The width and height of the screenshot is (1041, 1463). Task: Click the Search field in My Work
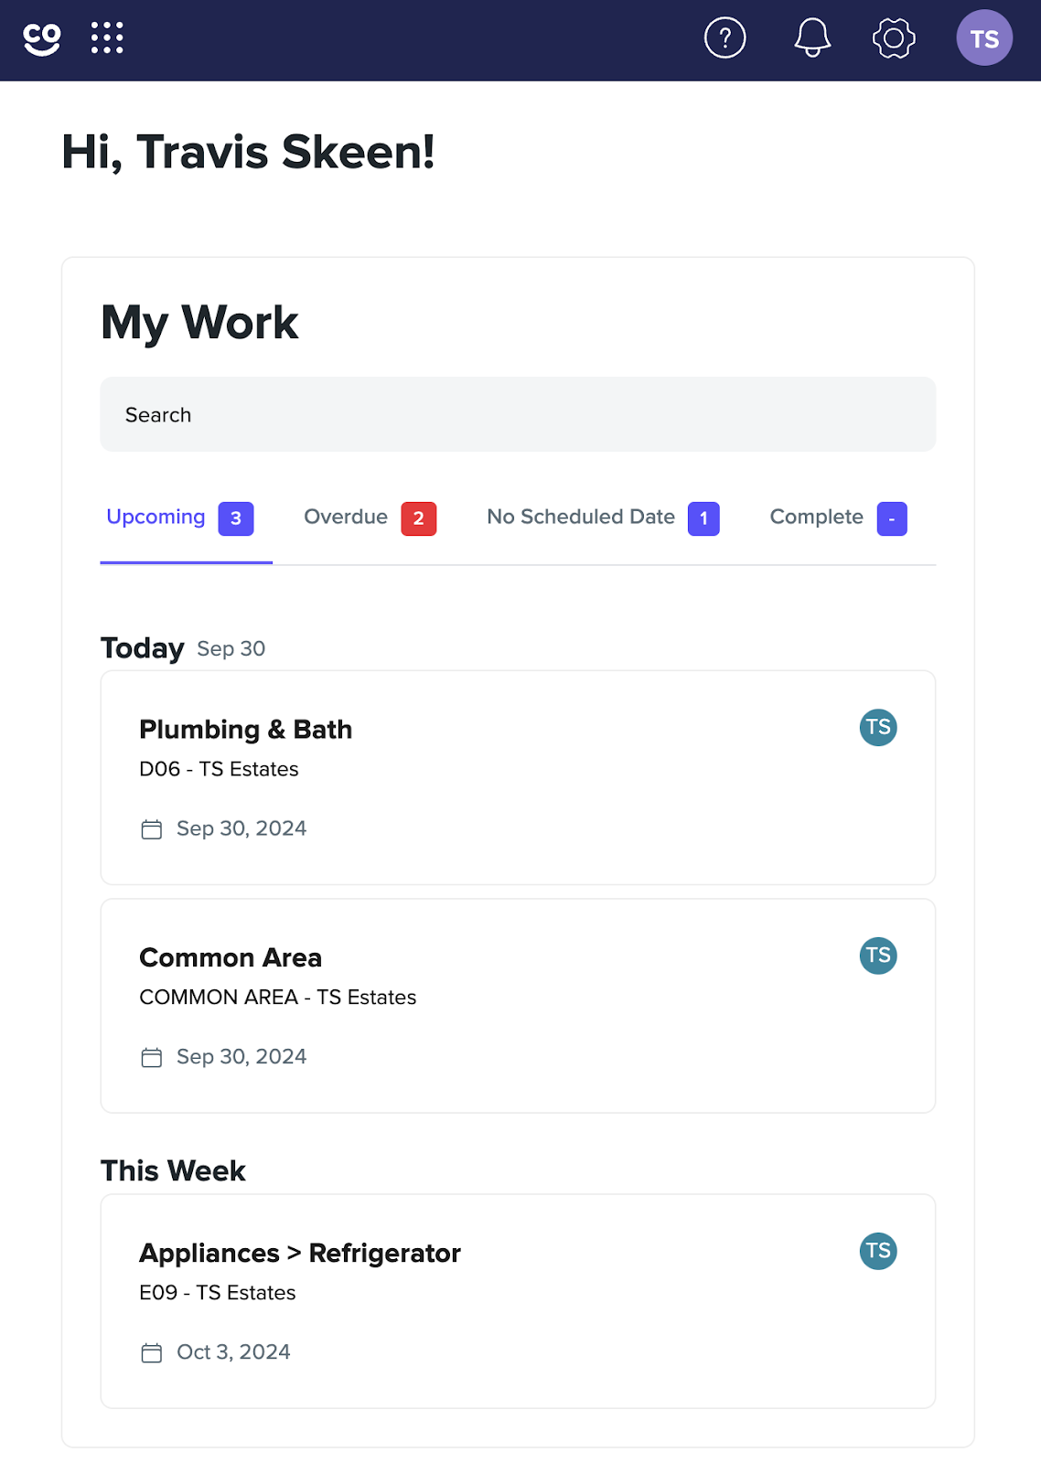(x=518, y=414)
